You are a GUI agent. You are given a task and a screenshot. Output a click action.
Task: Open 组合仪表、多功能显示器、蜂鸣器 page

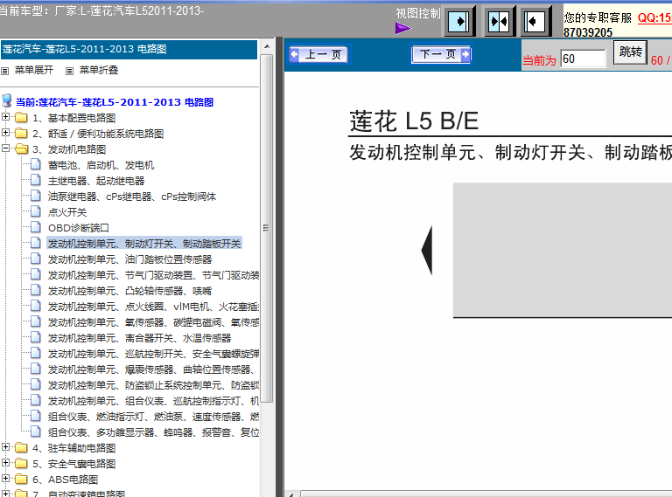pyautogui.click(x=153, y=432)
